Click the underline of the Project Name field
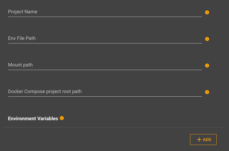Screen dimensions: 229x151 tap(105, 17)
